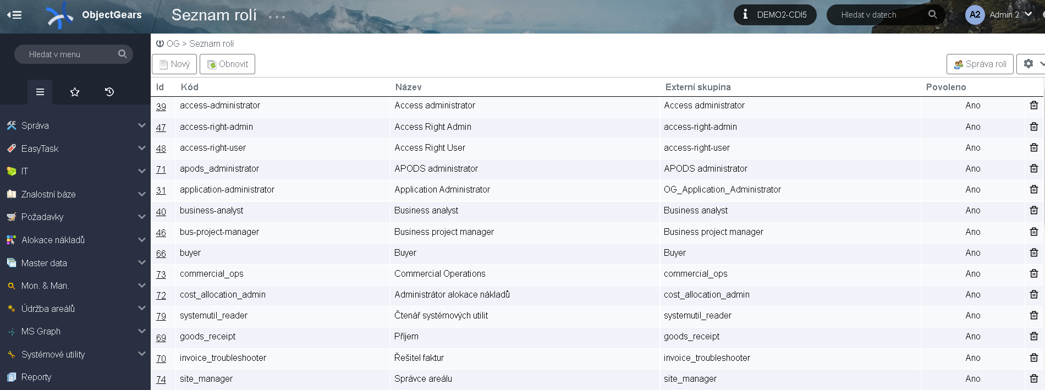Collapse the sidebar with the menu toggle icon
Viewport: 1045px width, 390px height.
[14, 15]
